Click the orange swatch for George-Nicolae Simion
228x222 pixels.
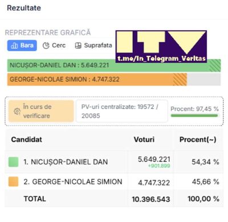(14, 182)
